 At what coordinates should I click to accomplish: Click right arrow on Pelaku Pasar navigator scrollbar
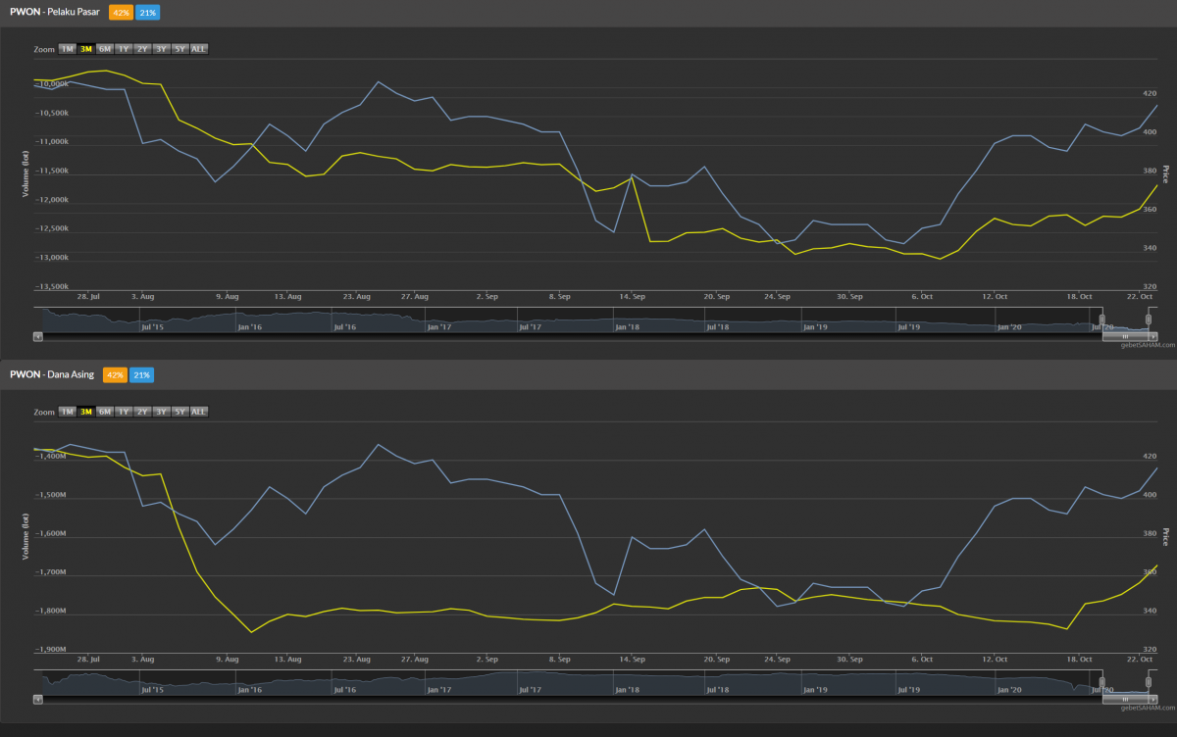click(1153, 336)
